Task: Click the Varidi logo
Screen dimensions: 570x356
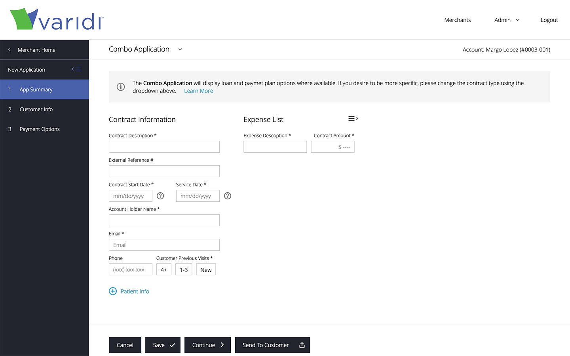Action: [x=57, y=19]
